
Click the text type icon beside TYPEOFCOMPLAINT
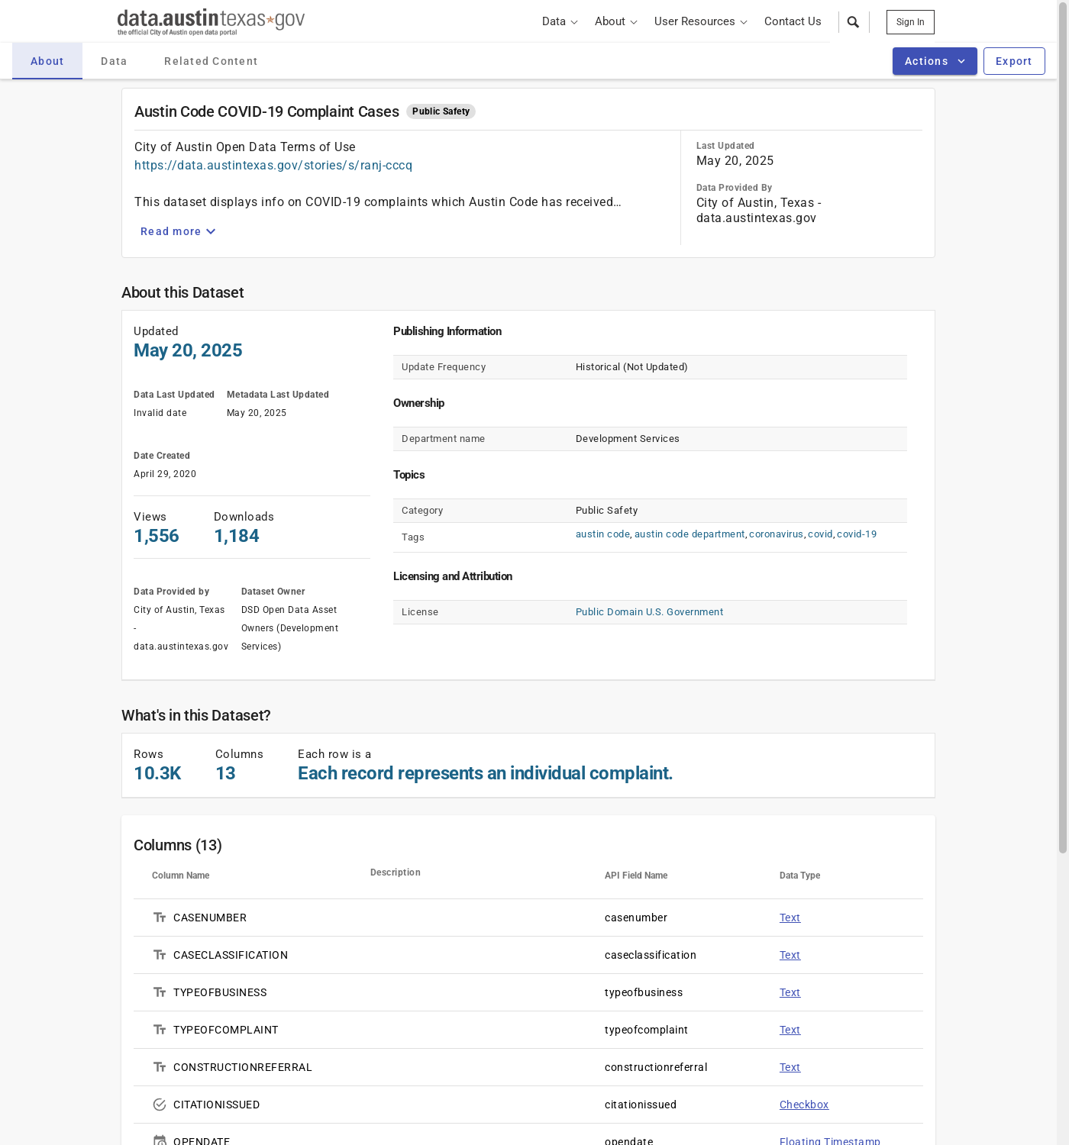[x=160, y=1030]
